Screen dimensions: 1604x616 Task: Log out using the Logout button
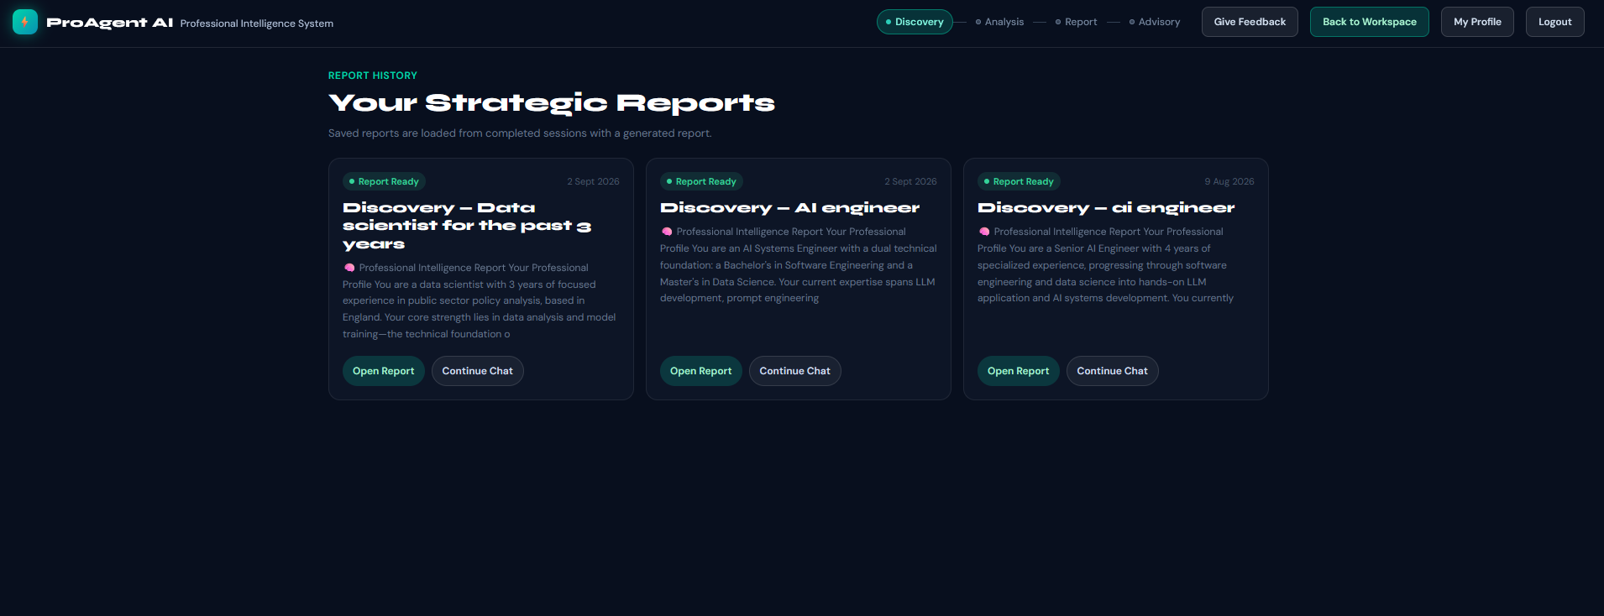[1555, 22]
